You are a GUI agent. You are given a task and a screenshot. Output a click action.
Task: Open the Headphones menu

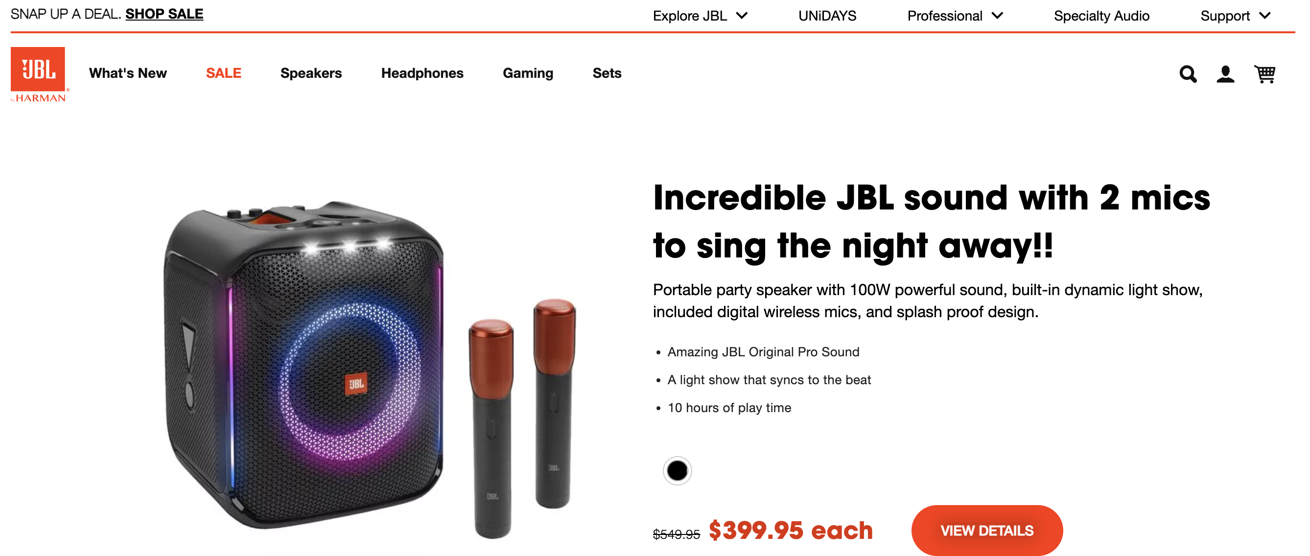pos(422,73)
